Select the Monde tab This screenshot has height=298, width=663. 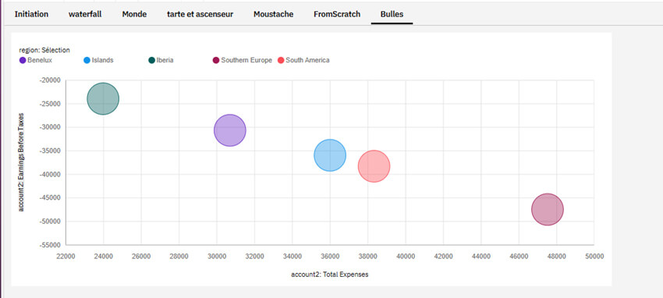pyautogui.click(x=134, y=14)
